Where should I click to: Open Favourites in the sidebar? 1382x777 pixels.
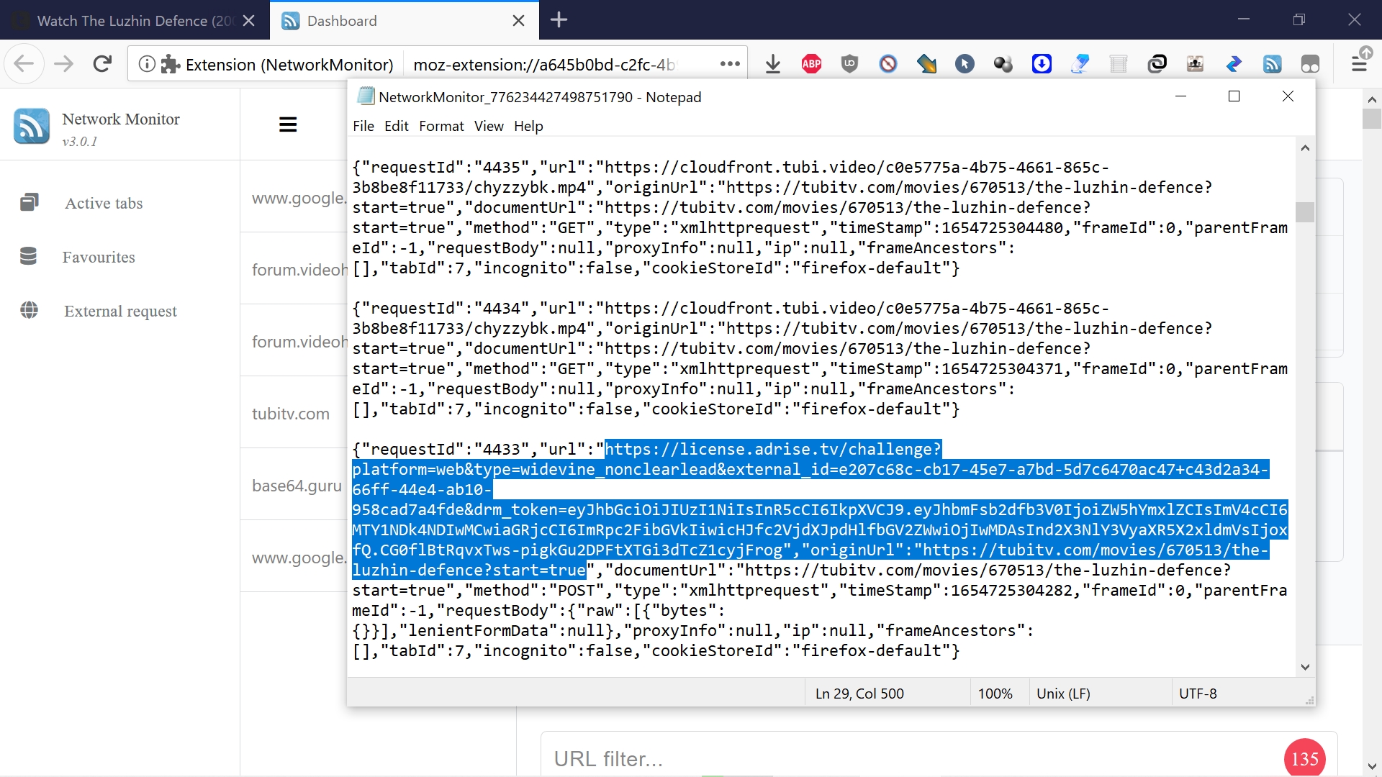coord(99,257)
